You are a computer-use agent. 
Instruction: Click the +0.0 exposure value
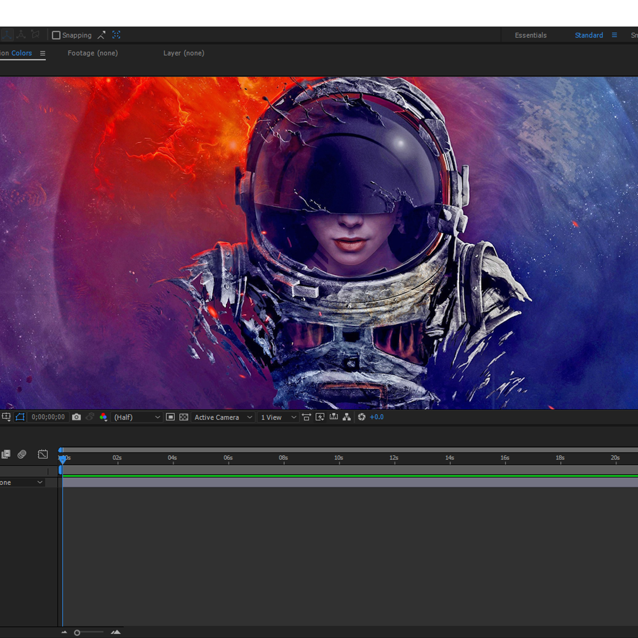pos(376,417)
